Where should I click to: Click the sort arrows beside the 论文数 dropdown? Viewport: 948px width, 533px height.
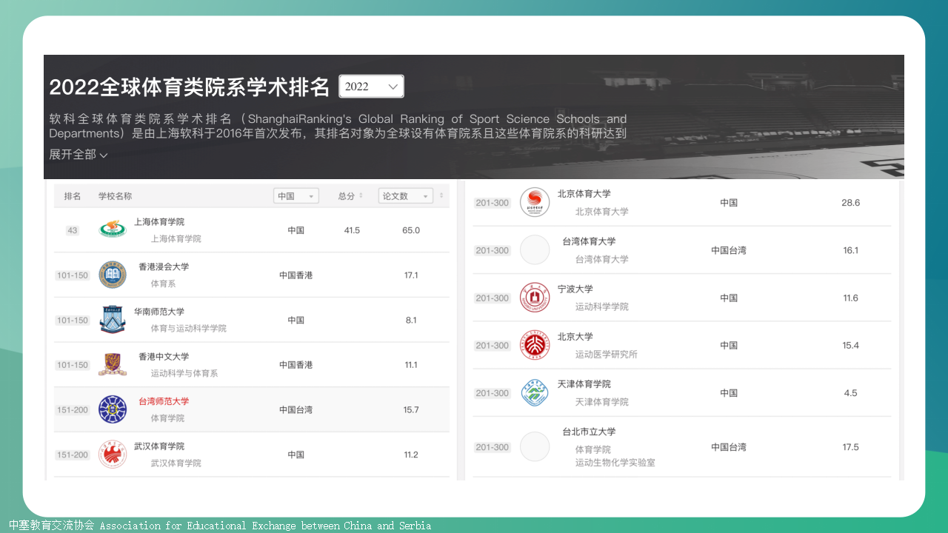point(441,196)
